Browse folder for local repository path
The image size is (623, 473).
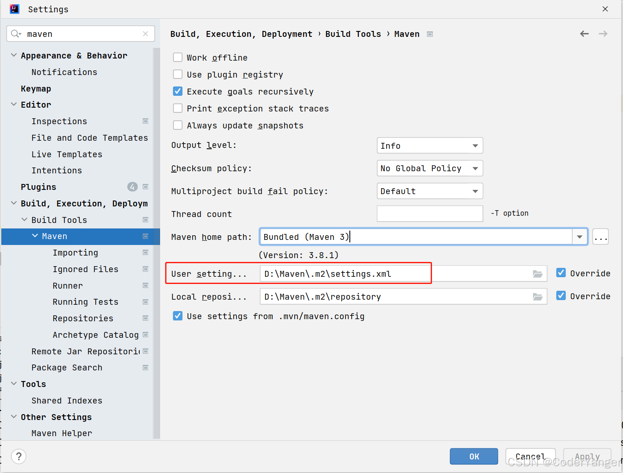pyautogui.click(x=537, y=297)
